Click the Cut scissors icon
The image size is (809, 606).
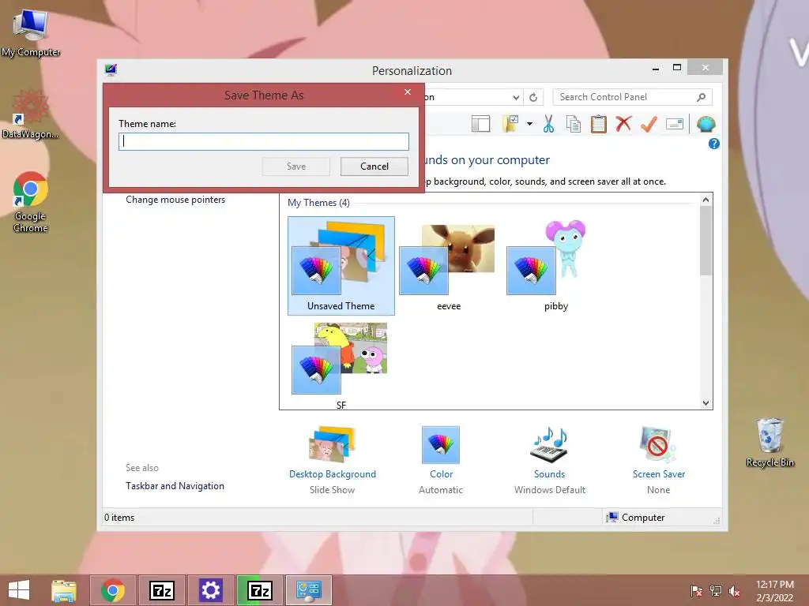pos(548,124)
